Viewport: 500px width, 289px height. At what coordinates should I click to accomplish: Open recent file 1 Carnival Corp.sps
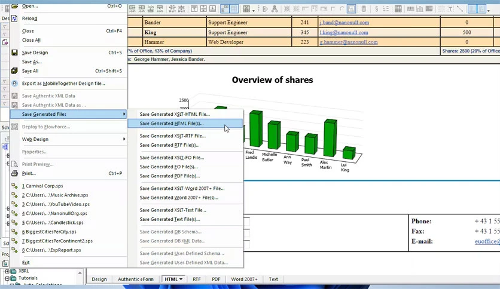coord(68,186)
